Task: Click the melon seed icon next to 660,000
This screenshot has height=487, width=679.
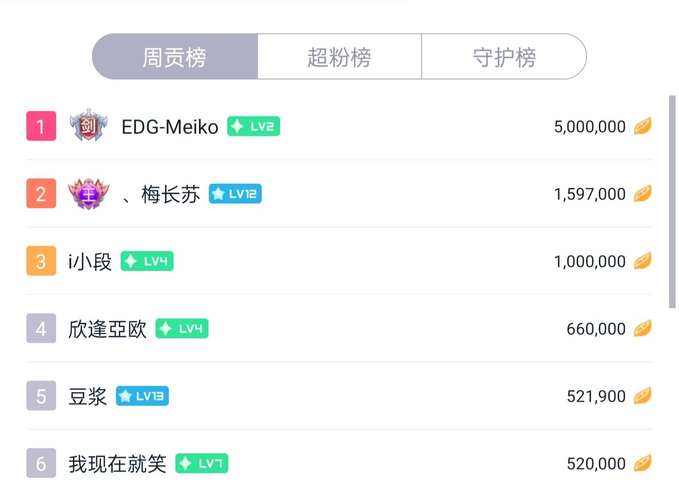Action: click(643, 328)
